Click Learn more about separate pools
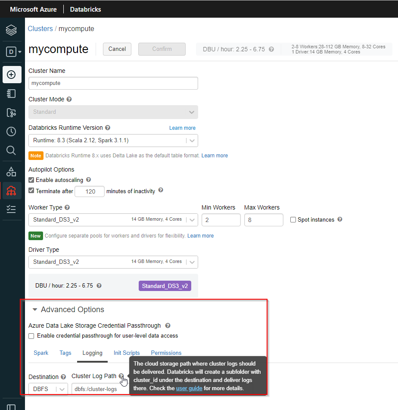398x410 pixels. click(200, 235)
